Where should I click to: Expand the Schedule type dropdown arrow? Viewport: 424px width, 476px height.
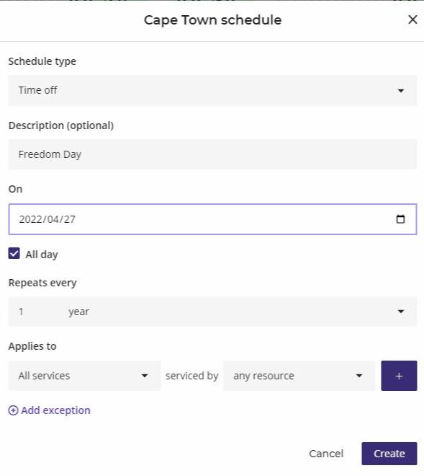point(401,90)
